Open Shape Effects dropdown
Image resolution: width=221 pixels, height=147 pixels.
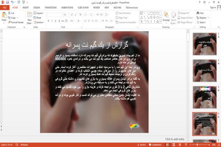point(186,22)
